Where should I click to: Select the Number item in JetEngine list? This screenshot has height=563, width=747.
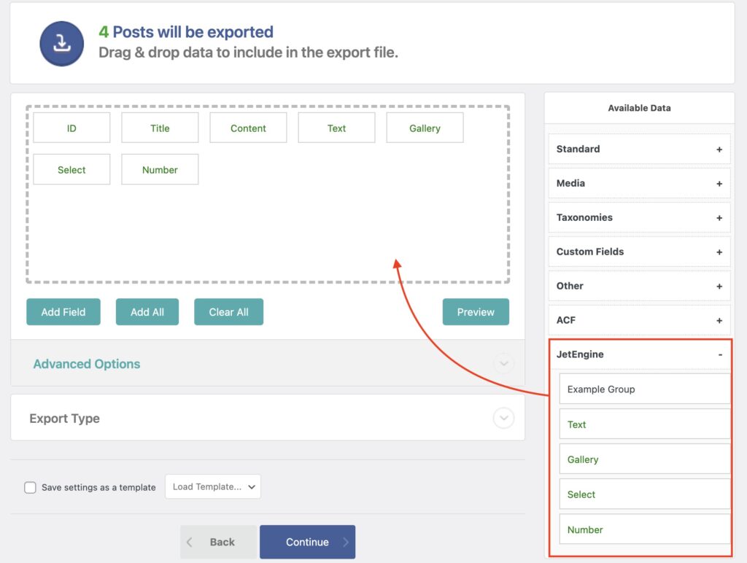tap(644, 529)
